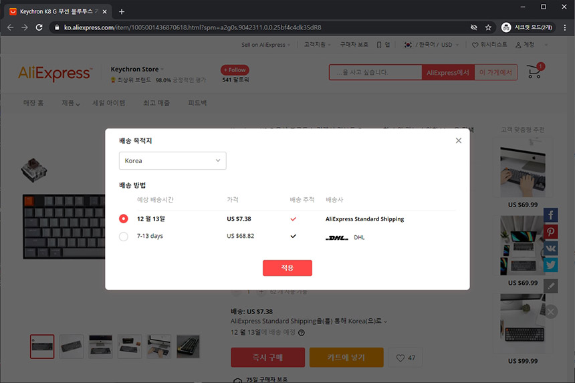This screenshot has height=383, width=575.
Task: Share on Pinterest icon
Action: pyautogui.click(x=550, y=232)
